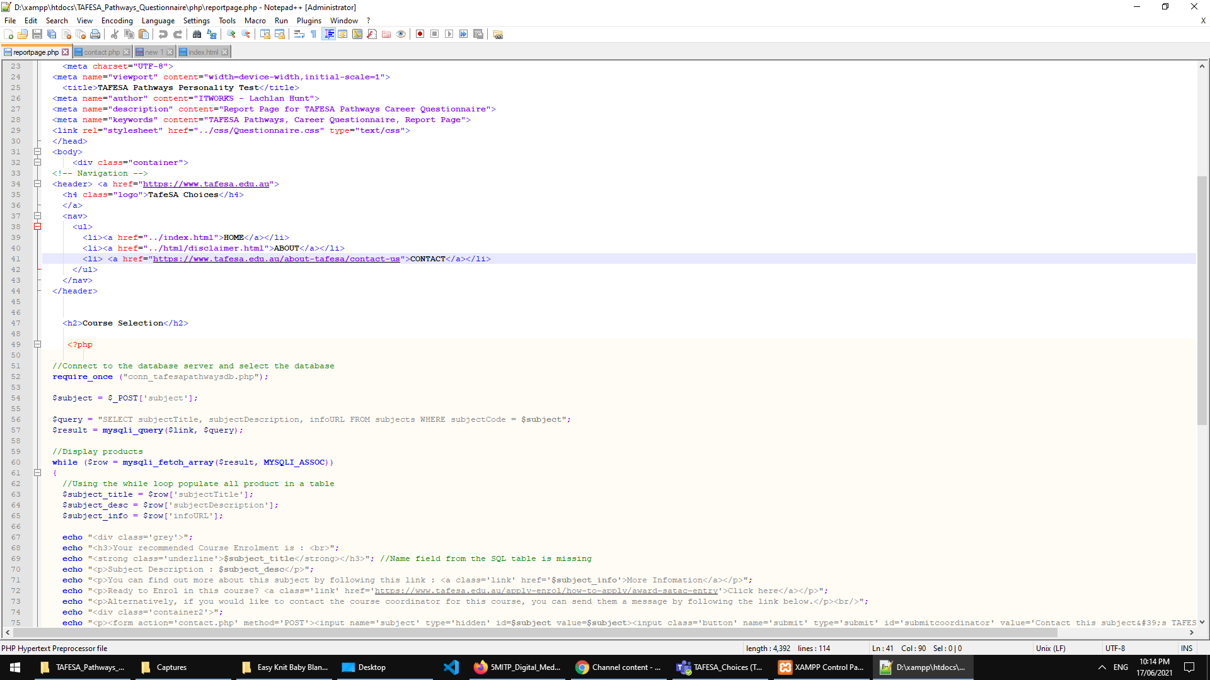This screenshot has height=680, width=1210.
Task: Toggle the indent guide button
Action: pos(328,34)
